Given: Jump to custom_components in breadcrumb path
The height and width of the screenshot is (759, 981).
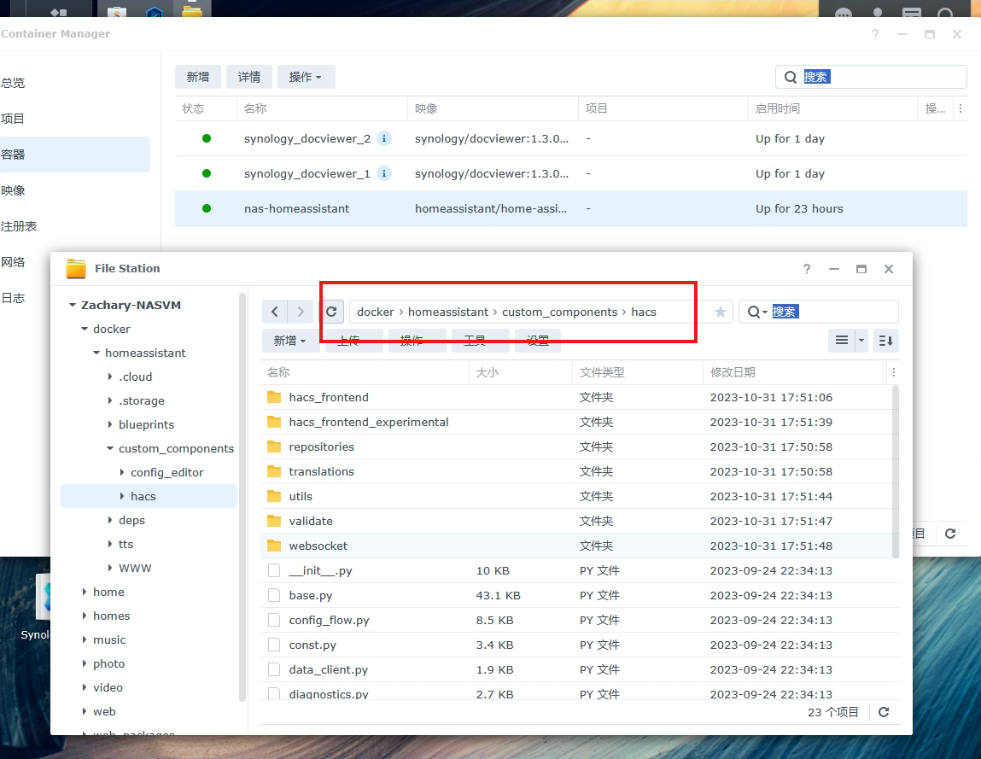Looking at the screenshot, I should click(x=559, y=312).
